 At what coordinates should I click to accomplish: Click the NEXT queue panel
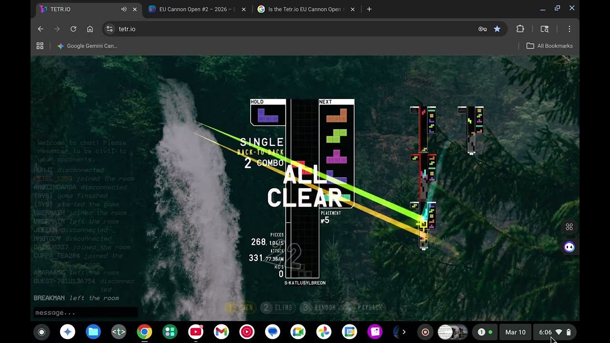coord(336,153)
